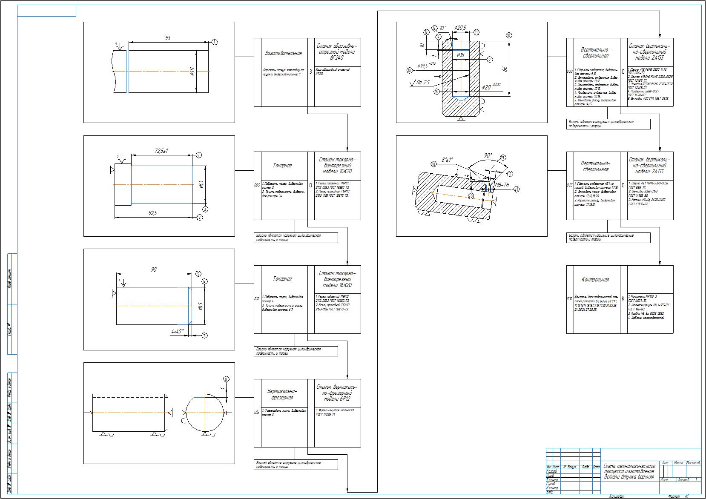This screenshot has width=706, height=499.
Task: Select the operation number 030 cell
Action: tap(570, 299)
